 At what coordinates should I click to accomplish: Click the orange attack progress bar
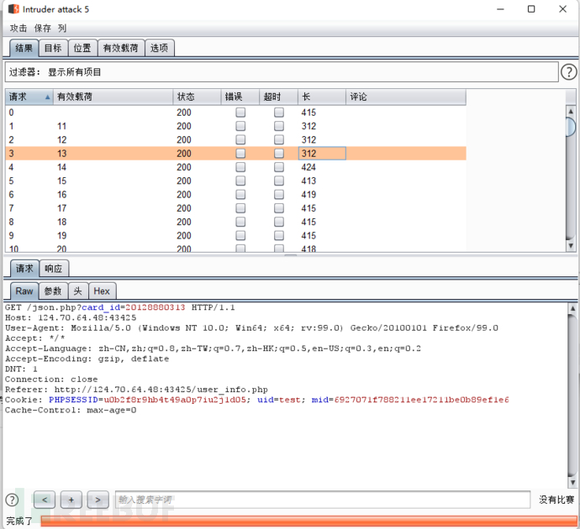308,521
